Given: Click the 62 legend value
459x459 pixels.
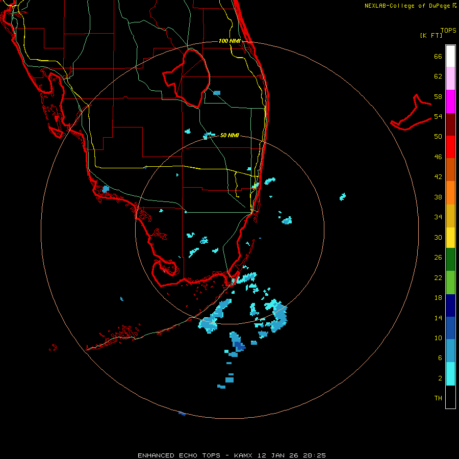Looking at the screenshot, I should tap(438, 76).
